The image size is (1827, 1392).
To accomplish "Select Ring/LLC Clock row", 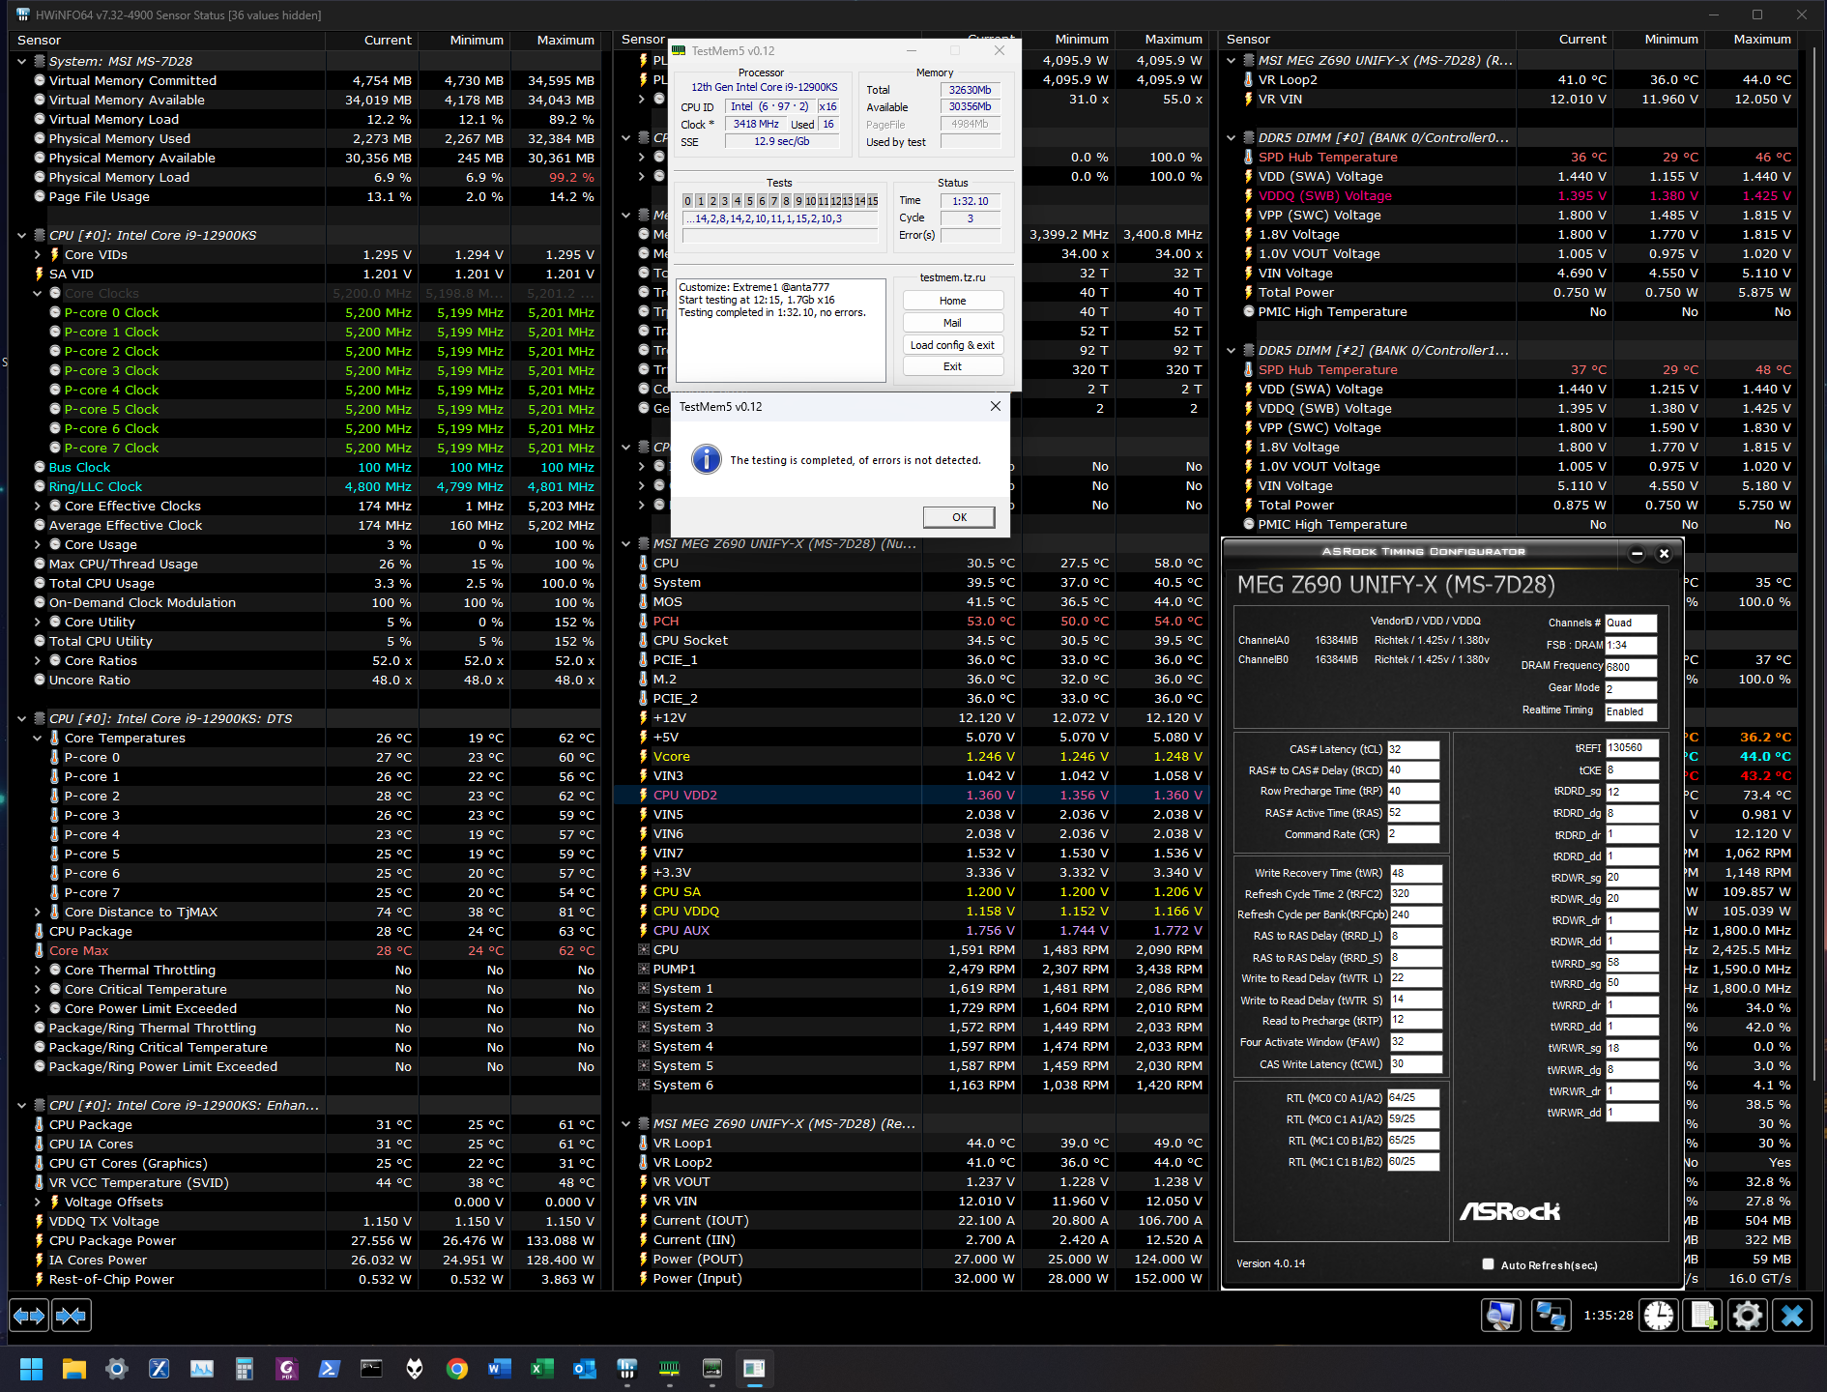I will coord(305,486).
